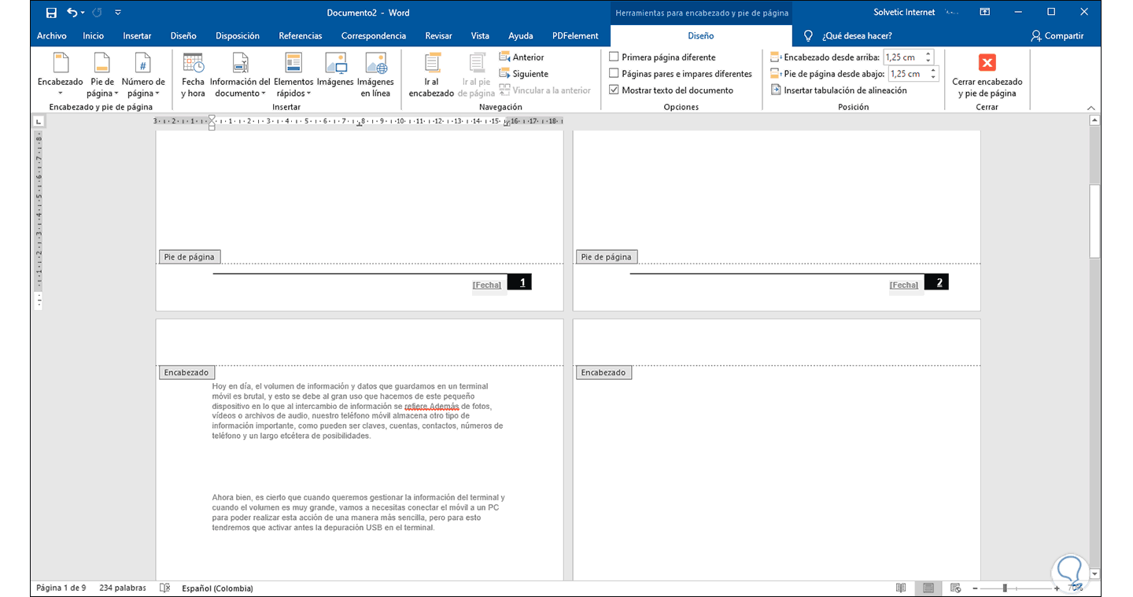Click scrollbar up arrow
The width and height of the screenshot is (1133, 597).
click(x=1094, y=121)
